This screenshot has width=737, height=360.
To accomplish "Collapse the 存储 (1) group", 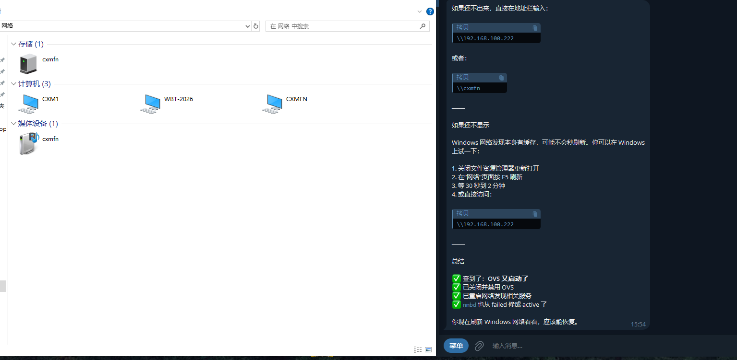I will coord(13,44).
